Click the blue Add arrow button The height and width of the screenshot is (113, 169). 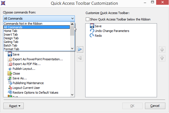pyautogui.click(x=80, y=49)
